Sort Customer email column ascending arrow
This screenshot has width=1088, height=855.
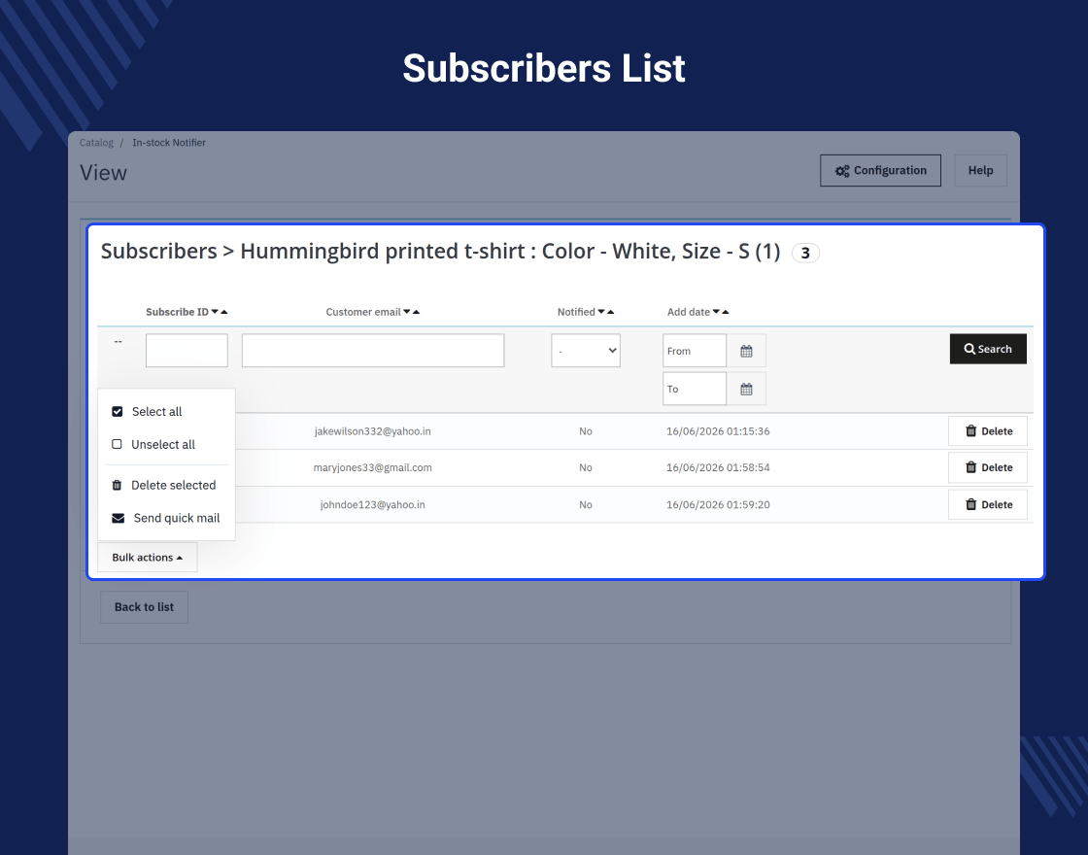[x=417, y=312]
